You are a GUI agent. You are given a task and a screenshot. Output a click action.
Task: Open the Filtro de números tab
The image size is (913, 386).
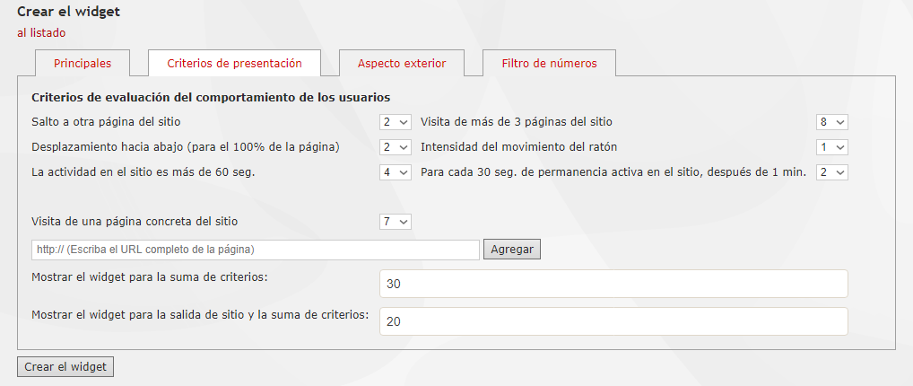click(549, 64)
